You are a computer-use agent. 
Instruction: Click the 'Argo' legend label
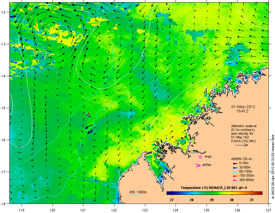[208, 156]
